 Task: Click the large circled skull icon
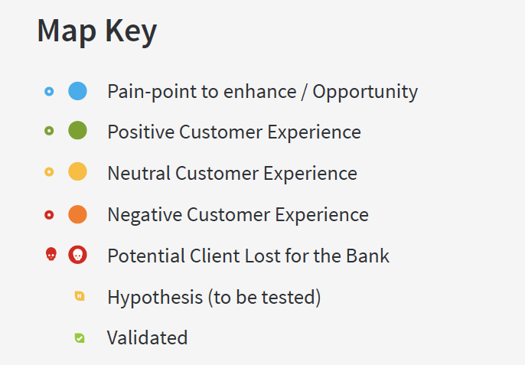(77, 255)
